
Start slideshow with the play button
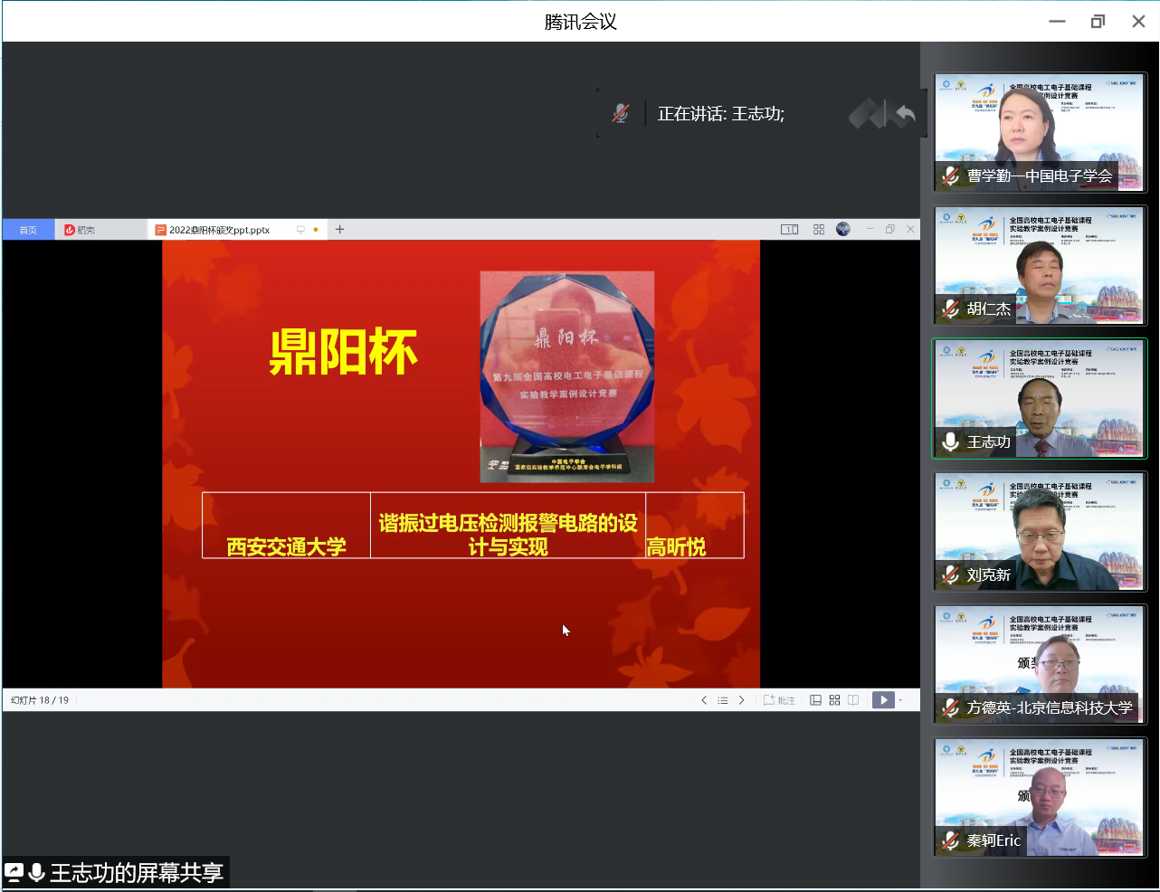(x=883, y=700)
